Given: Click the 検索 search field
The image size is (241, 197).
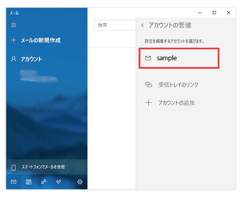Looking at the screenshot, I should tap(115, 25).
